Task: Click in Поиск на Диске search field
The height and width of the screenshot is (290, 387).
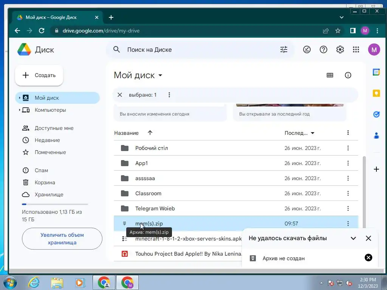Action: (x=200, y=49)
